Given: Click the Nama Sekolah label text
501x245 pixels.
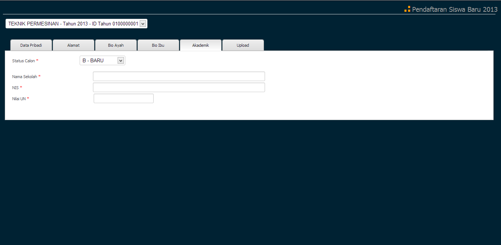Looking at the screenshot, I should [x=24, y=76].
